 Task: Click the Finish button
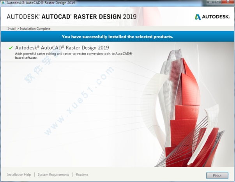pos(217,175)
